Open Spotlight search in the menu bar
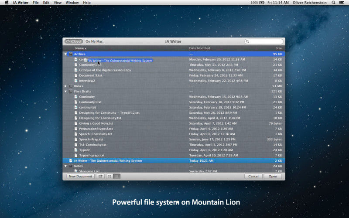Image resolution: width=349 pixels, height=218 pixels. tap(333, 3)
